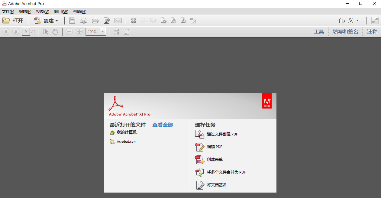Click in the page number input field

(x=26, y=31)
